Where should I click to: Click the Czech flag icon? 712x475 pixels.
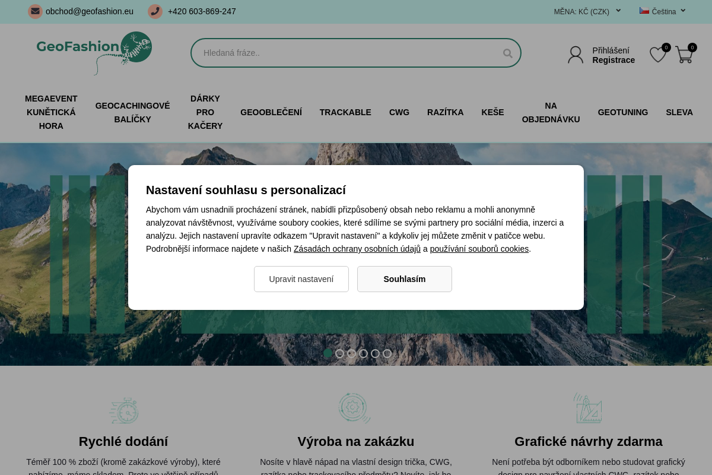pyautogui.click(x=644, y=11)
